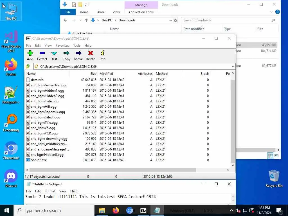This screenshot has width=288, height=216.
Task: Open the Everything search desktop icon
Action: pos(11,123)
